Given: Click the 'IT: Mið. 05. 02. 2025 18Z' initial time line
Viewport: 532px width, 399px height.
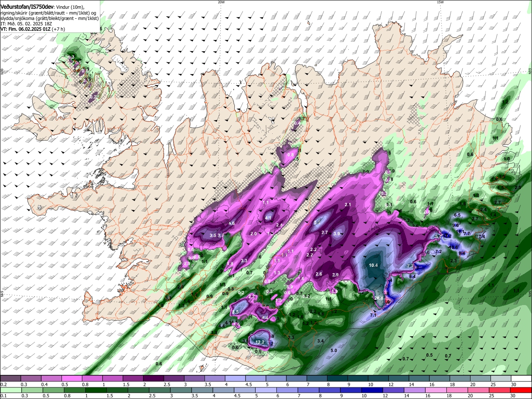Looking at the screenshot, I should click(25, 24).
